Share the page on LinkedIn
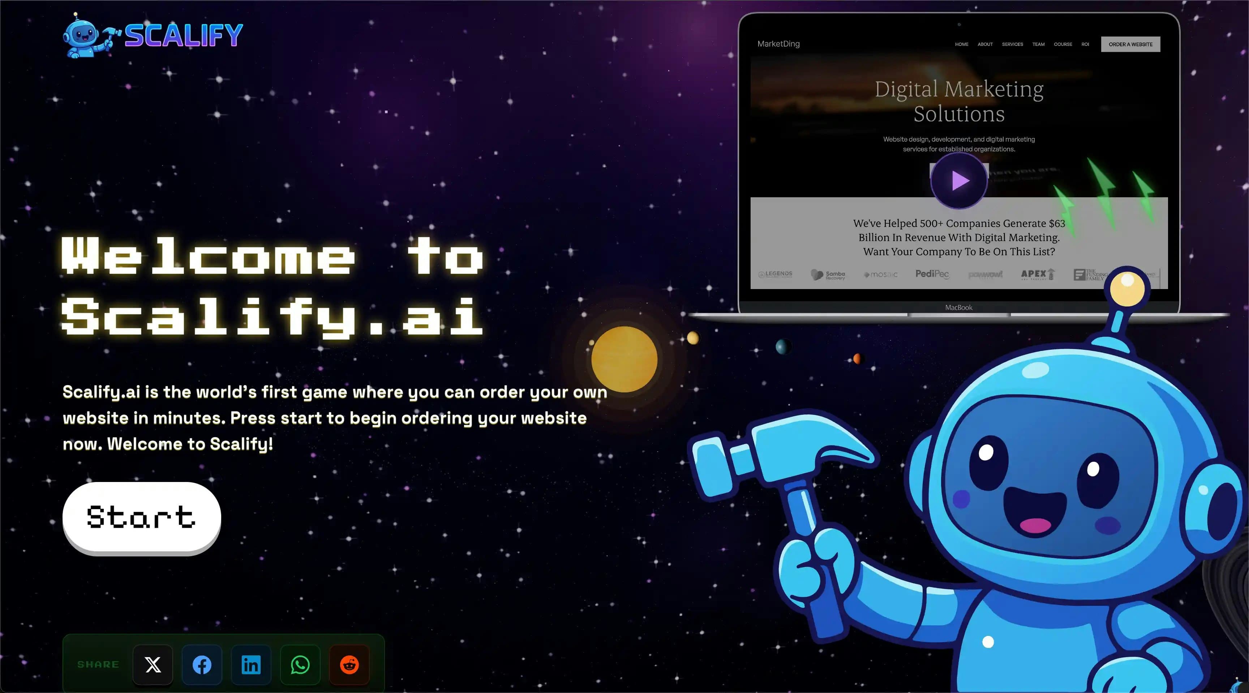The width and height of the screenshot is (1249, 693). tap(251, 666)
